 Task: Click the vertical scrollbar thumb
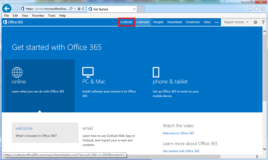coord(265,68)
